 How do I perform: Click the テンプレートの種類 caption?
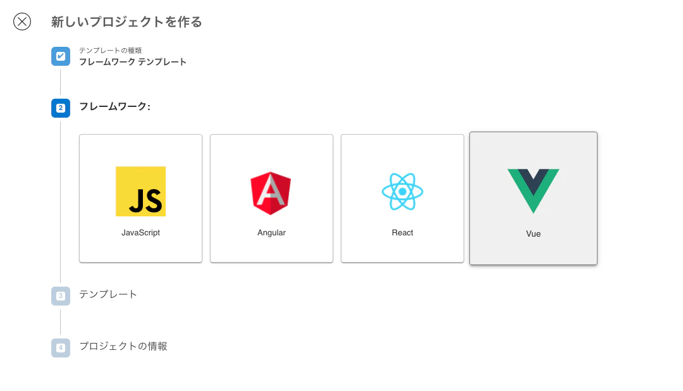click(x=110, y=51)
